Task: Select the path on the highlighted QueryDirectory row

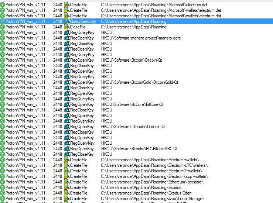Action: click(x=134, y=21)
